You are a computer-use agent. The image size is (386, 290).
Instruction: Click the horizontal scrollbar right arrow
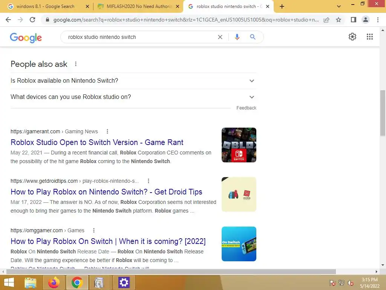pyautogui.click(x=377, y=271)
